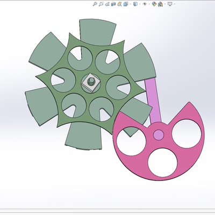Image resolution: width=215 pixels, height=215 pixels.
Task: Open Dynamic Annotation Views icon
Action: tap(119, 4)
